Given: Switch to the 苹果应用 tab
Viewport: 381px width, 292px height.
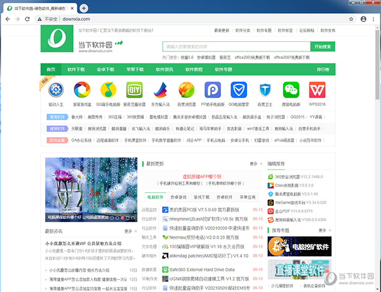Looking at the screenshot, I should 248,197.
